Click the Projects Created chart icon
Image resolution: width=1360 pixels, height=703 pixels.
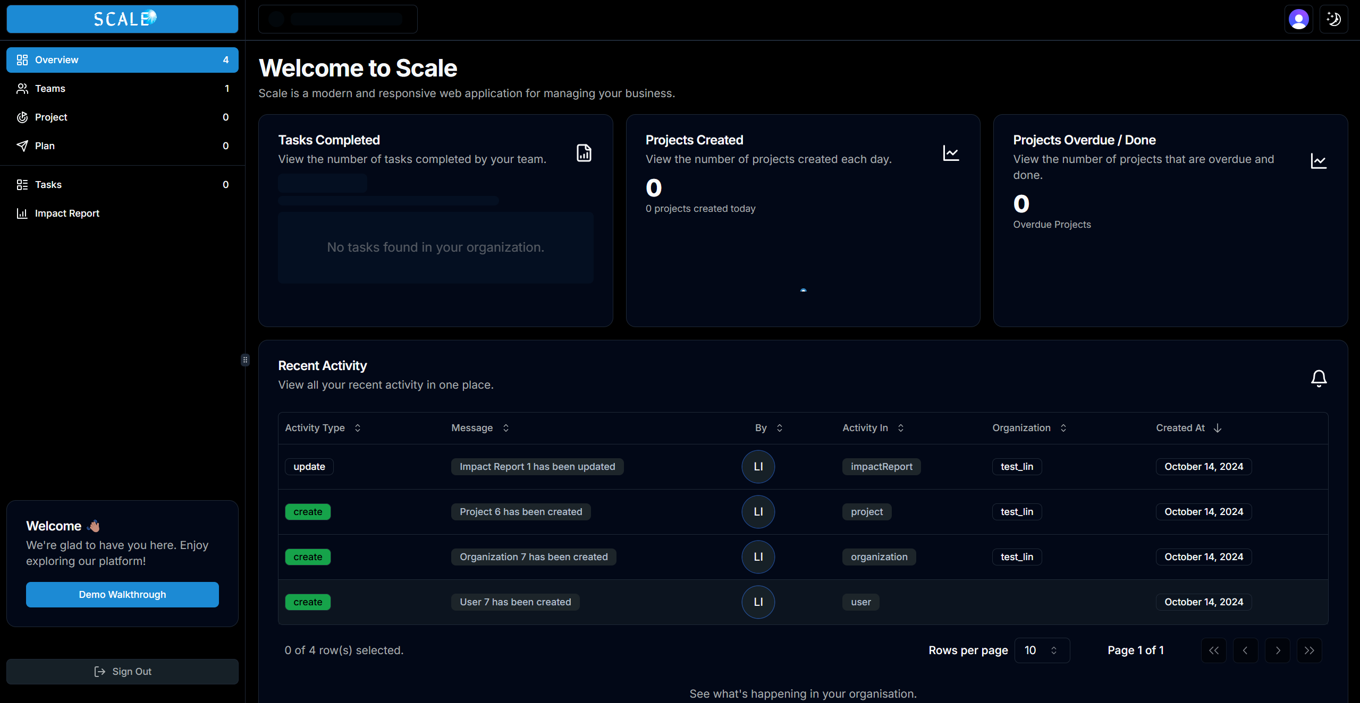[x=951, y=153]
